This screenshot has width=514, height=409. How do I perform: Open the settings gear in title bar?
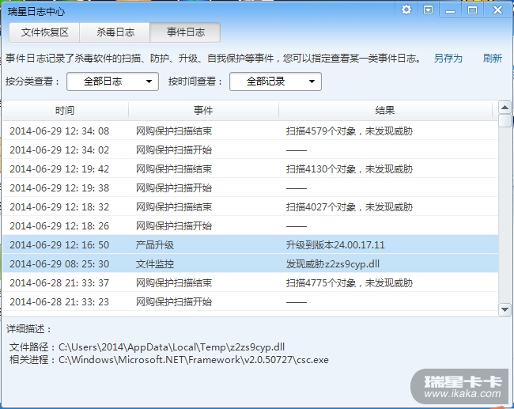(406, 9)
